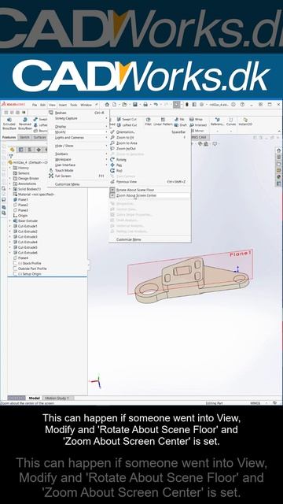Open SOLIDWORKS Resources home icon in task pane
Viewport: 283px width, 504px height.
(278, 150)
